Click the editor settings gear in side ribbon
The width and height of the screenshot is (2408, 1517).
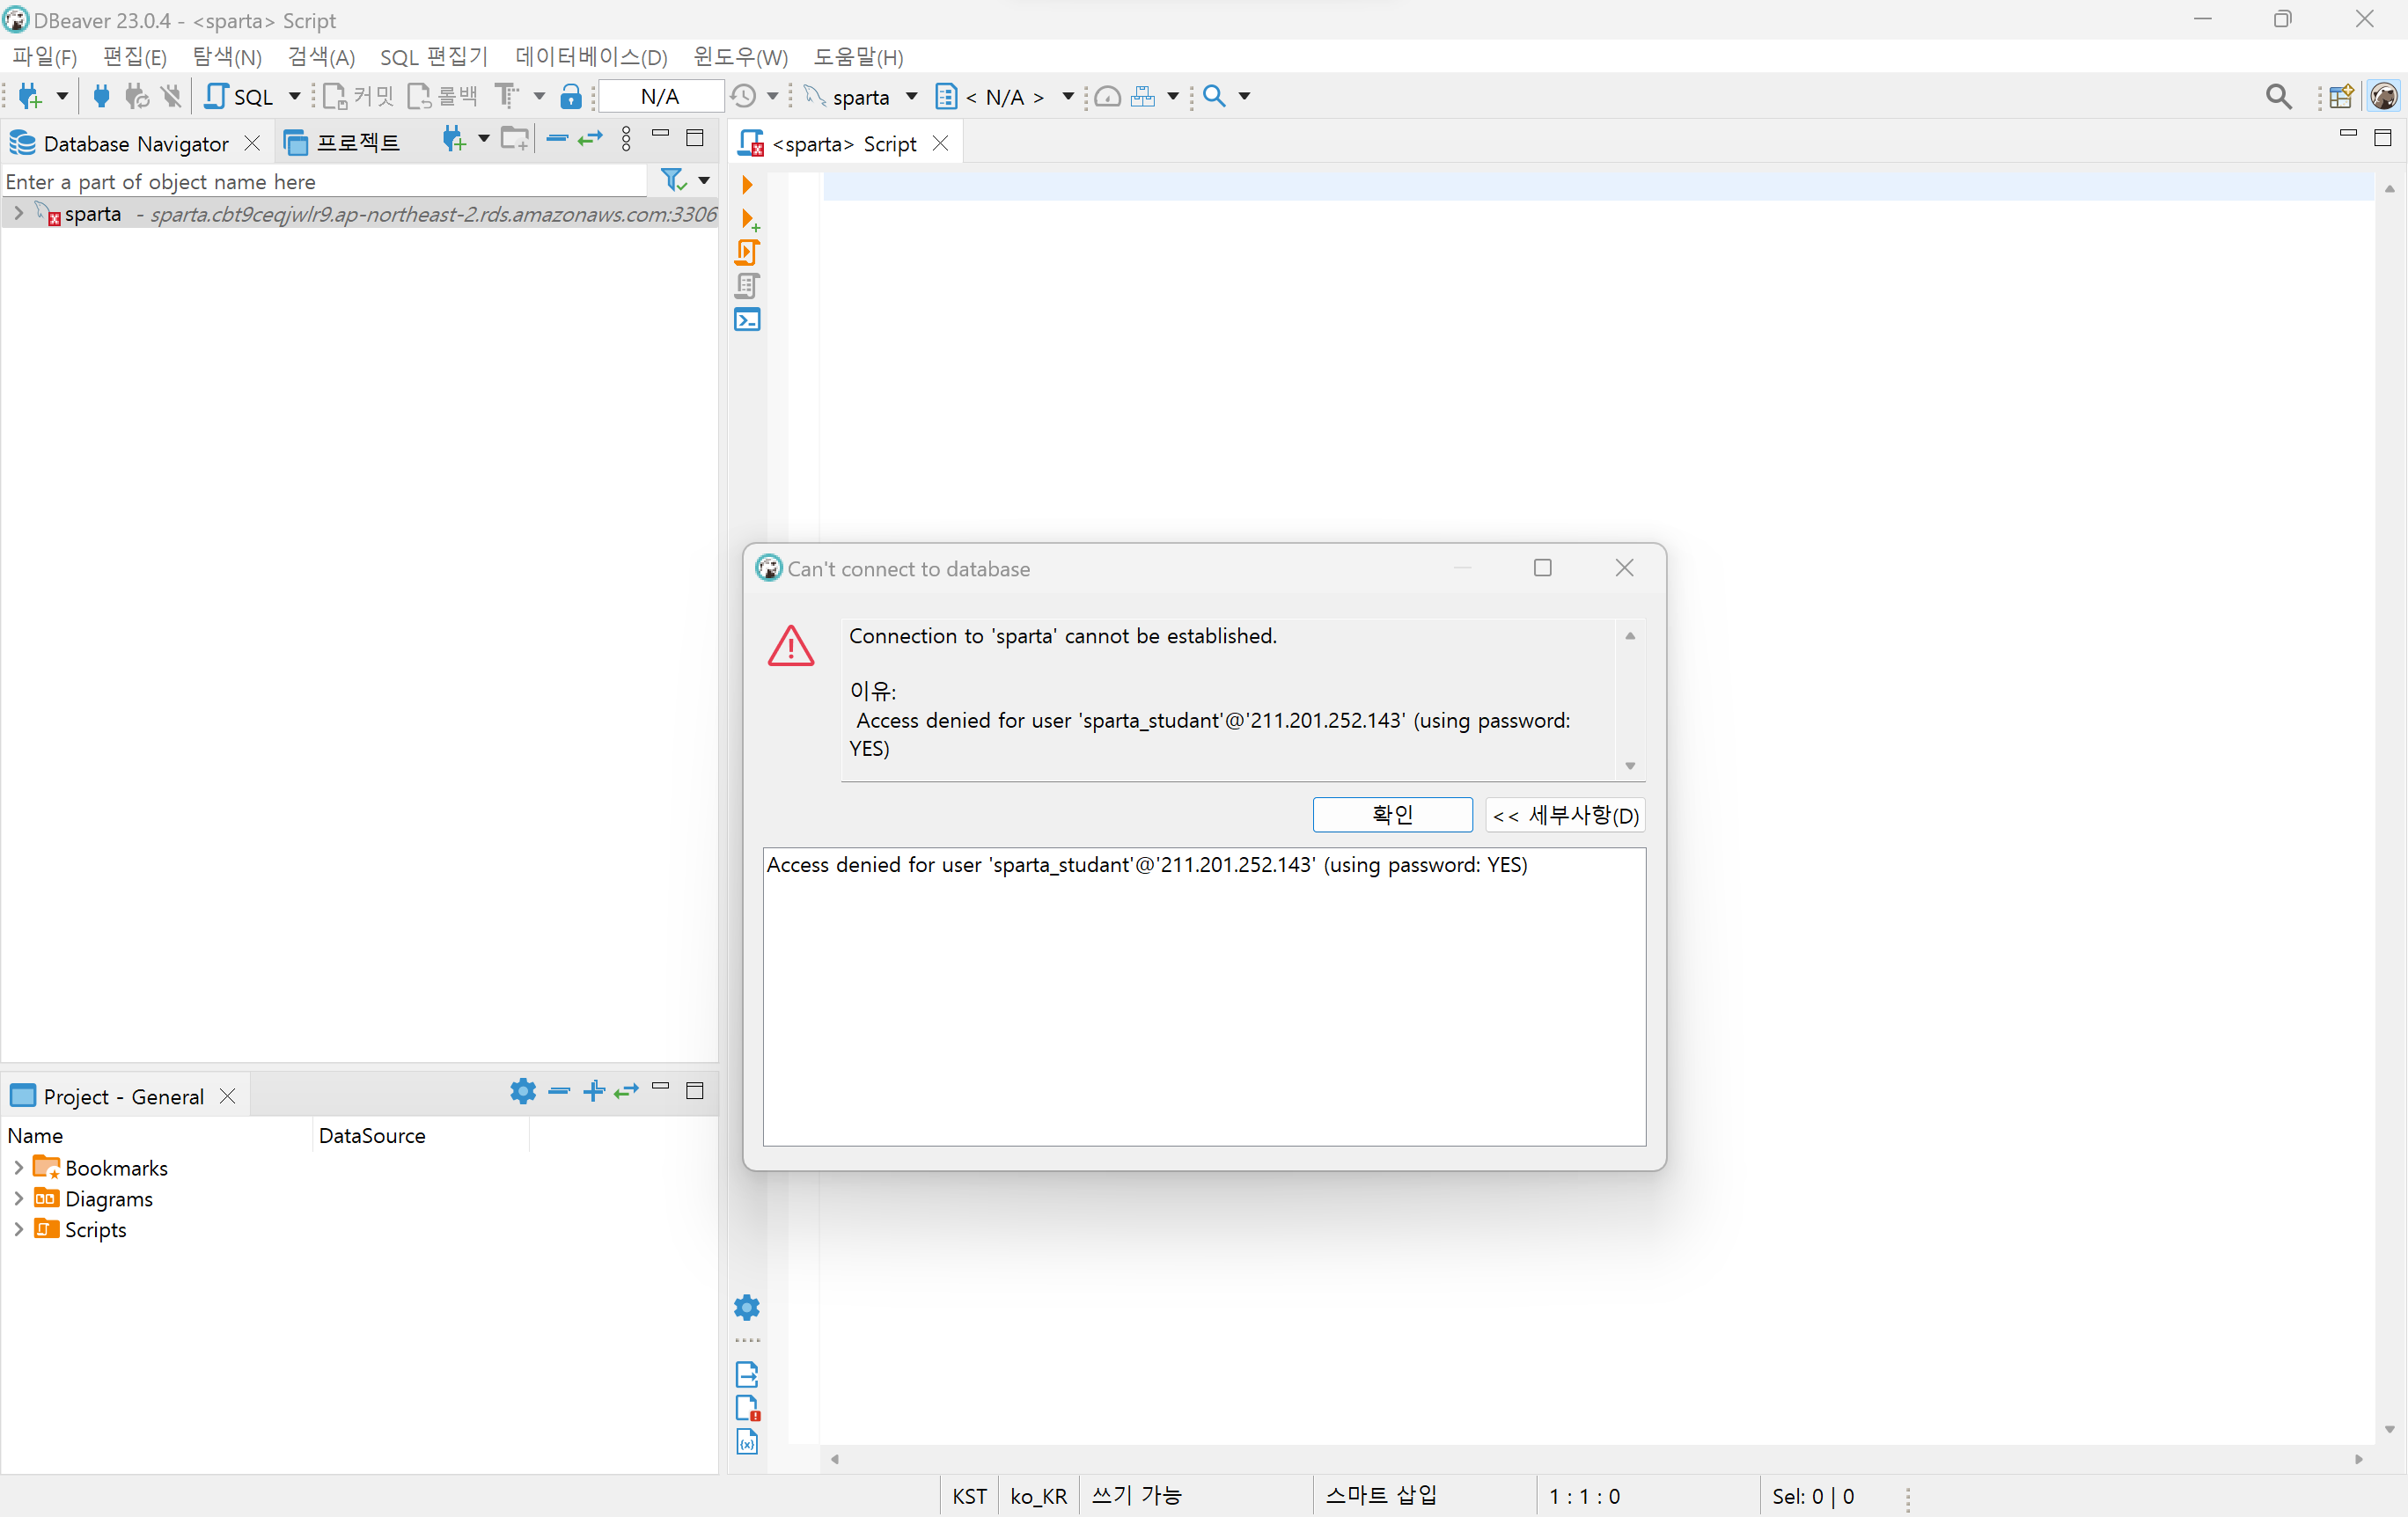point(747,1307)
